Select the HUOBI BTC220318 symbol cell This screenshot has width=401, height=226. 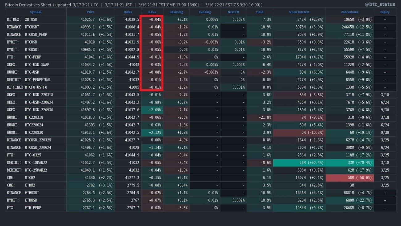(x=36, y=117)
